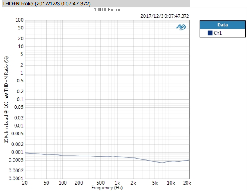
Task: Click the 200 tick on frequency axis
Action: (79, 183)
